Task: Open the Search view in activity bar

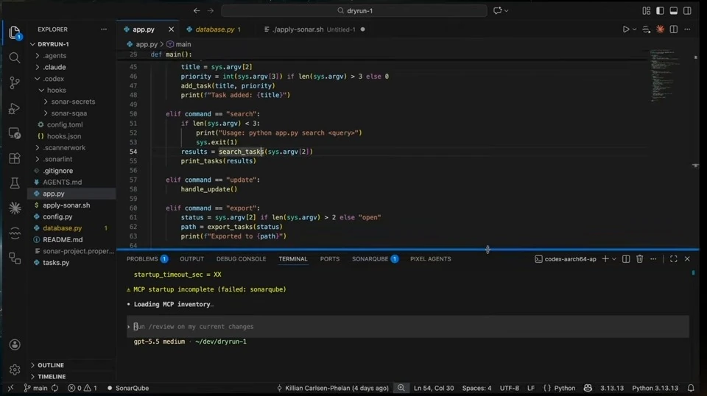Action: point(15,57)
